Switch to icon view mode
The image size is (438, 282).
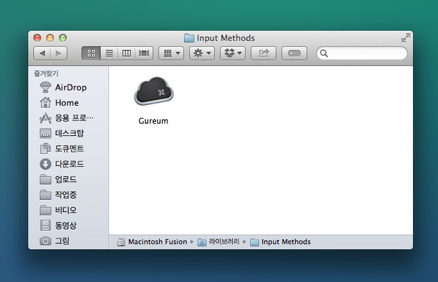(x=91, y=53)
